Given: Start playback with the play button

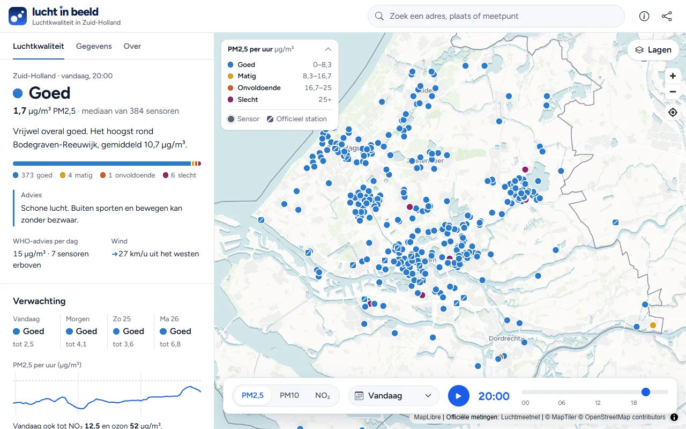Looking at the screenshot, I should pos(458,396).
